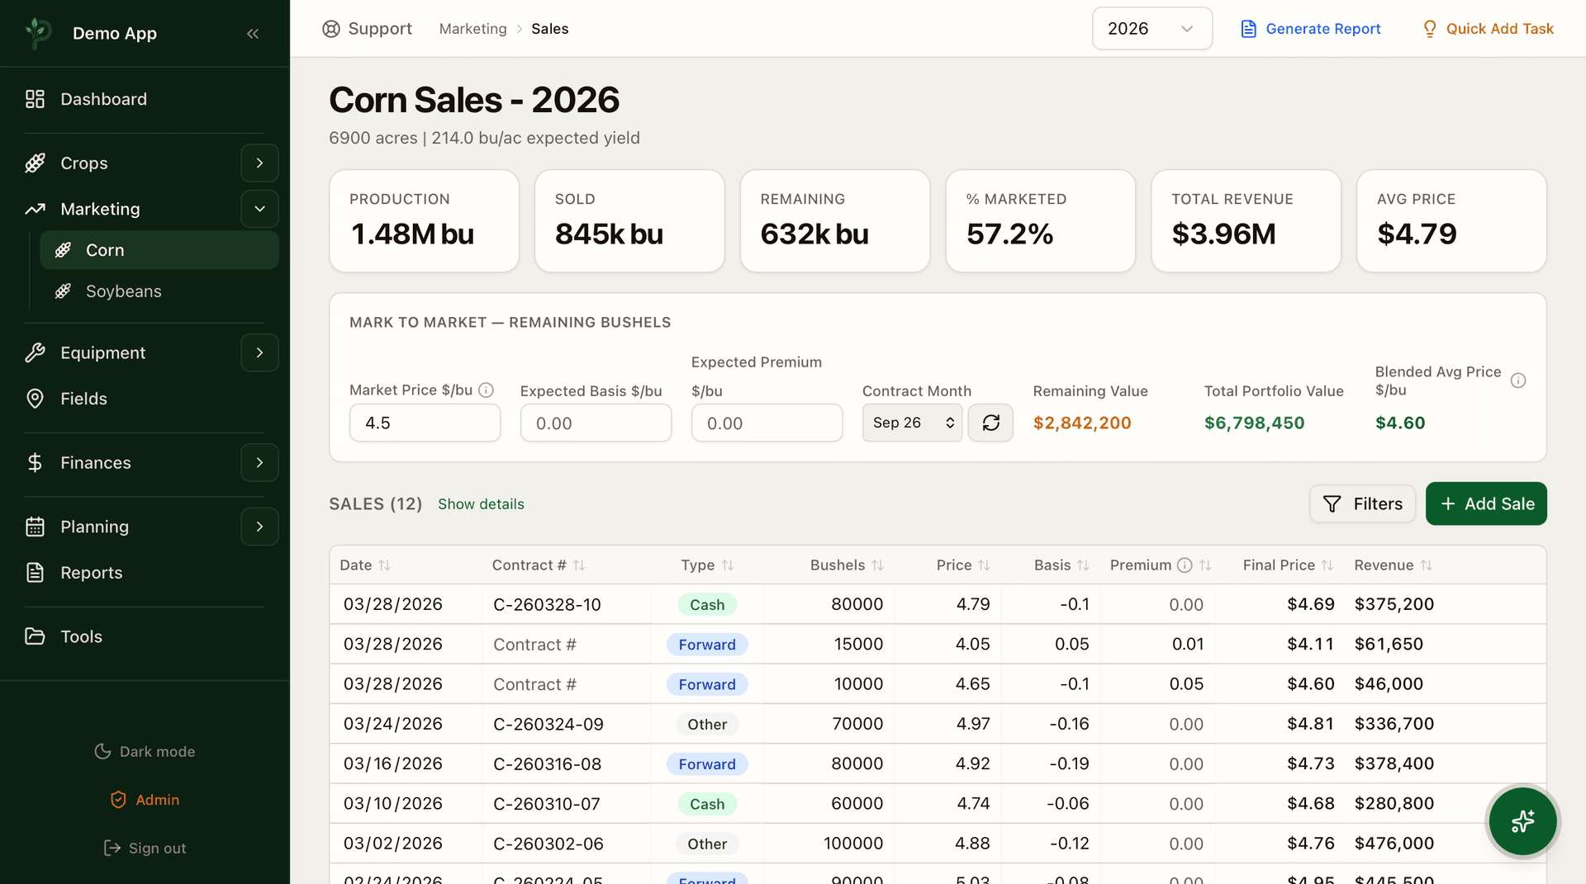Open the Sep 26 Contract Month dropdown

(x=911, y=422)
